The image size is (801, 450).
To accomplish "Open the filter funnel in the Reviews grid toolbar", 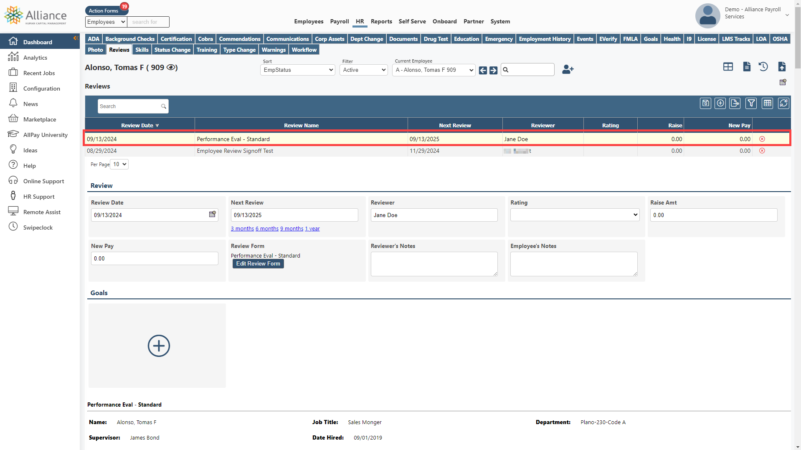I will click(751, 104).
